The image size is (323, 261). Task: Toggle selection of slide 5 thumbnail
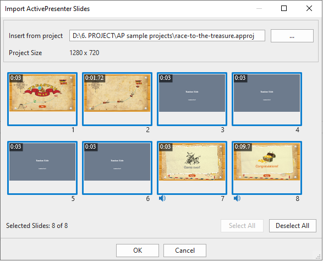(x=42, y=168)
